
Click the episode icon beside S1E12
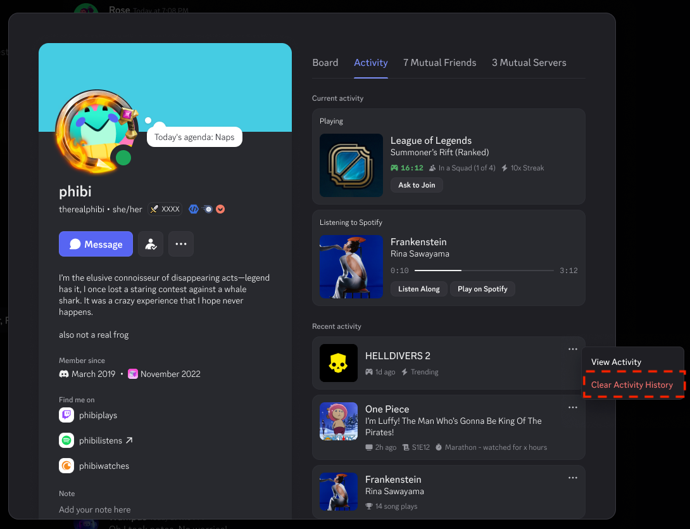pos(405,447)
